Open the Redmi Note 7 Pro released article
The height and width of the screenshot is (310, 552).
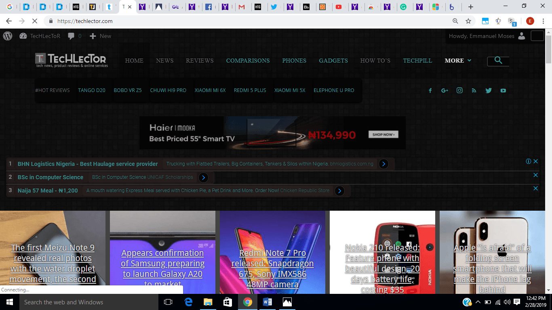[x=272, y=269]
